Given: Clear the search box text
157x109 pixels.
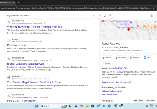Looking at the screenshot, I should click(94, 16).
